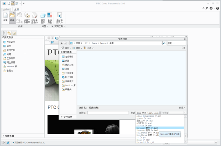The width and height of the screenshot is (221, 146).
Task: Switch to folder browser navigator tab icon
Action: click(x=9, y=33)
